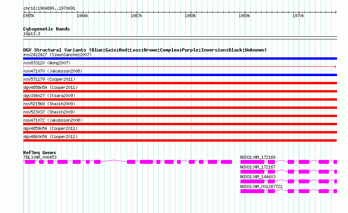The height and width of the screenshot is (213, 348).
Task: Click the NOXO1|NM_001267721 transcript label
Action: (x=261, y=186)
